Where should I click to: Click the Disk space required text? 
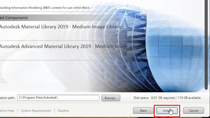coord(167,98)
